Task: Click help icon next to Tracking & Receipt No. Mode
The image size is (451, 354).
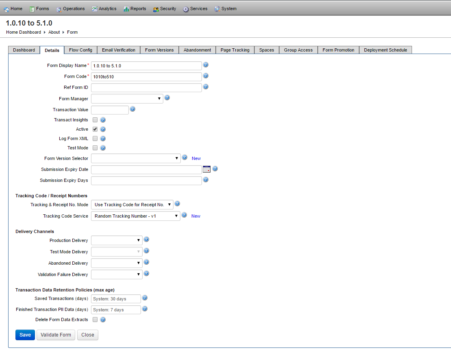Action: 178,204
